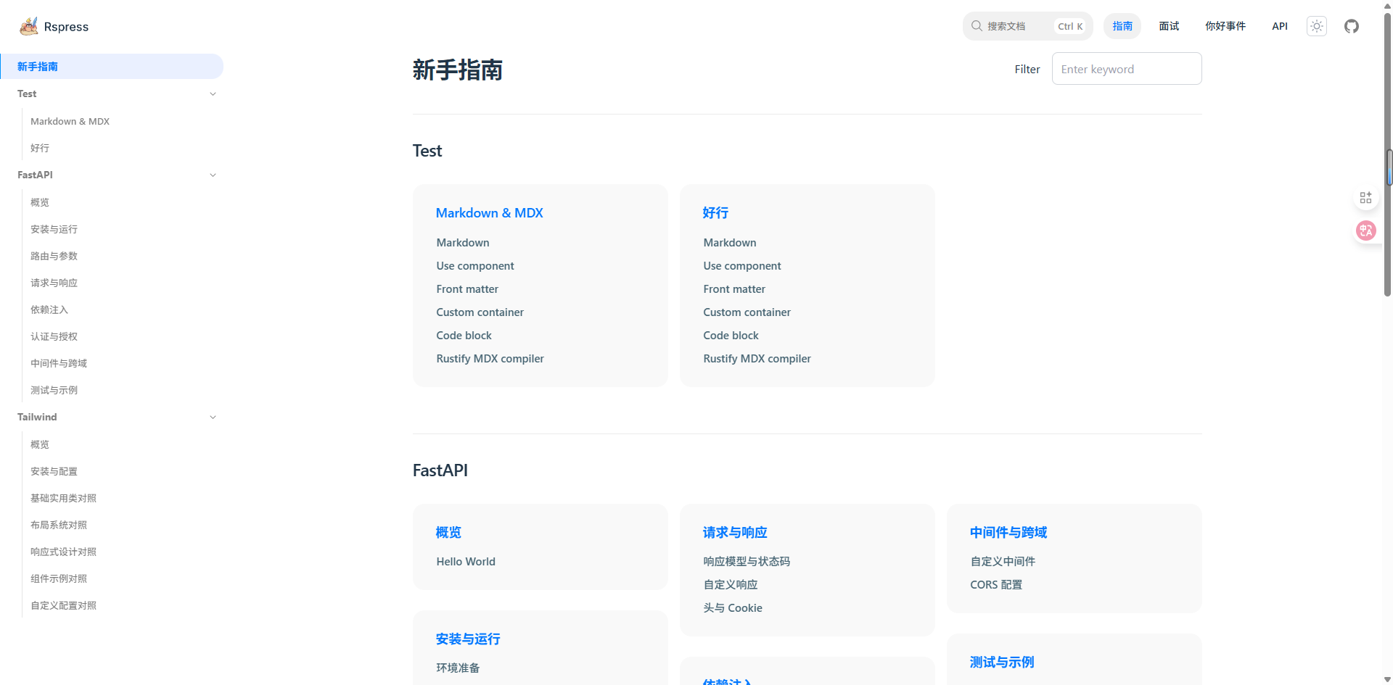Open the Markdown & MDX card heading
This screenshot has height=685, width=1393.
click(489, 213)
